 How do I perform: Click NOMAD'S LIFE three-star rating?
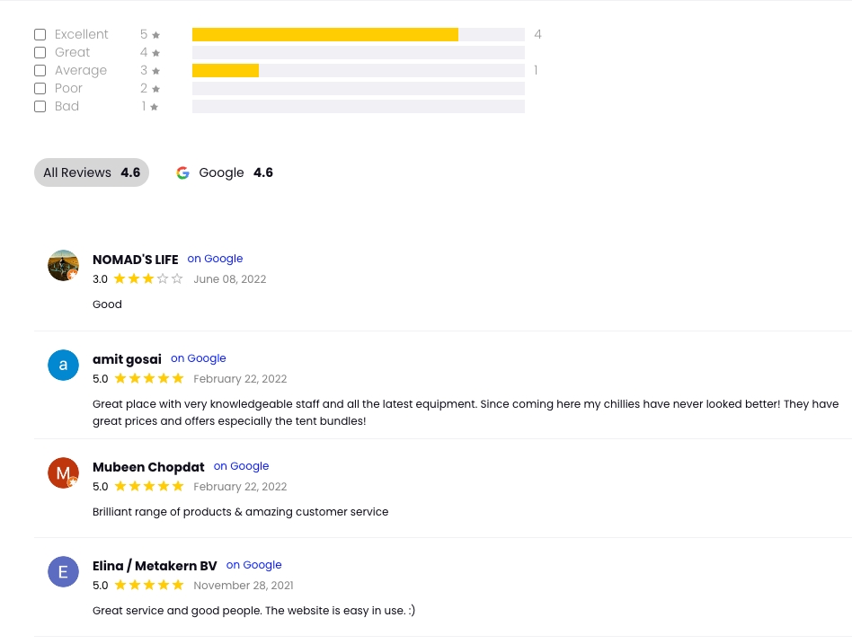(x=148, y=279)
